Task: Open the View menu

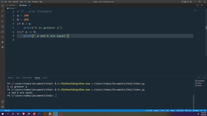Action: (21, 2)
